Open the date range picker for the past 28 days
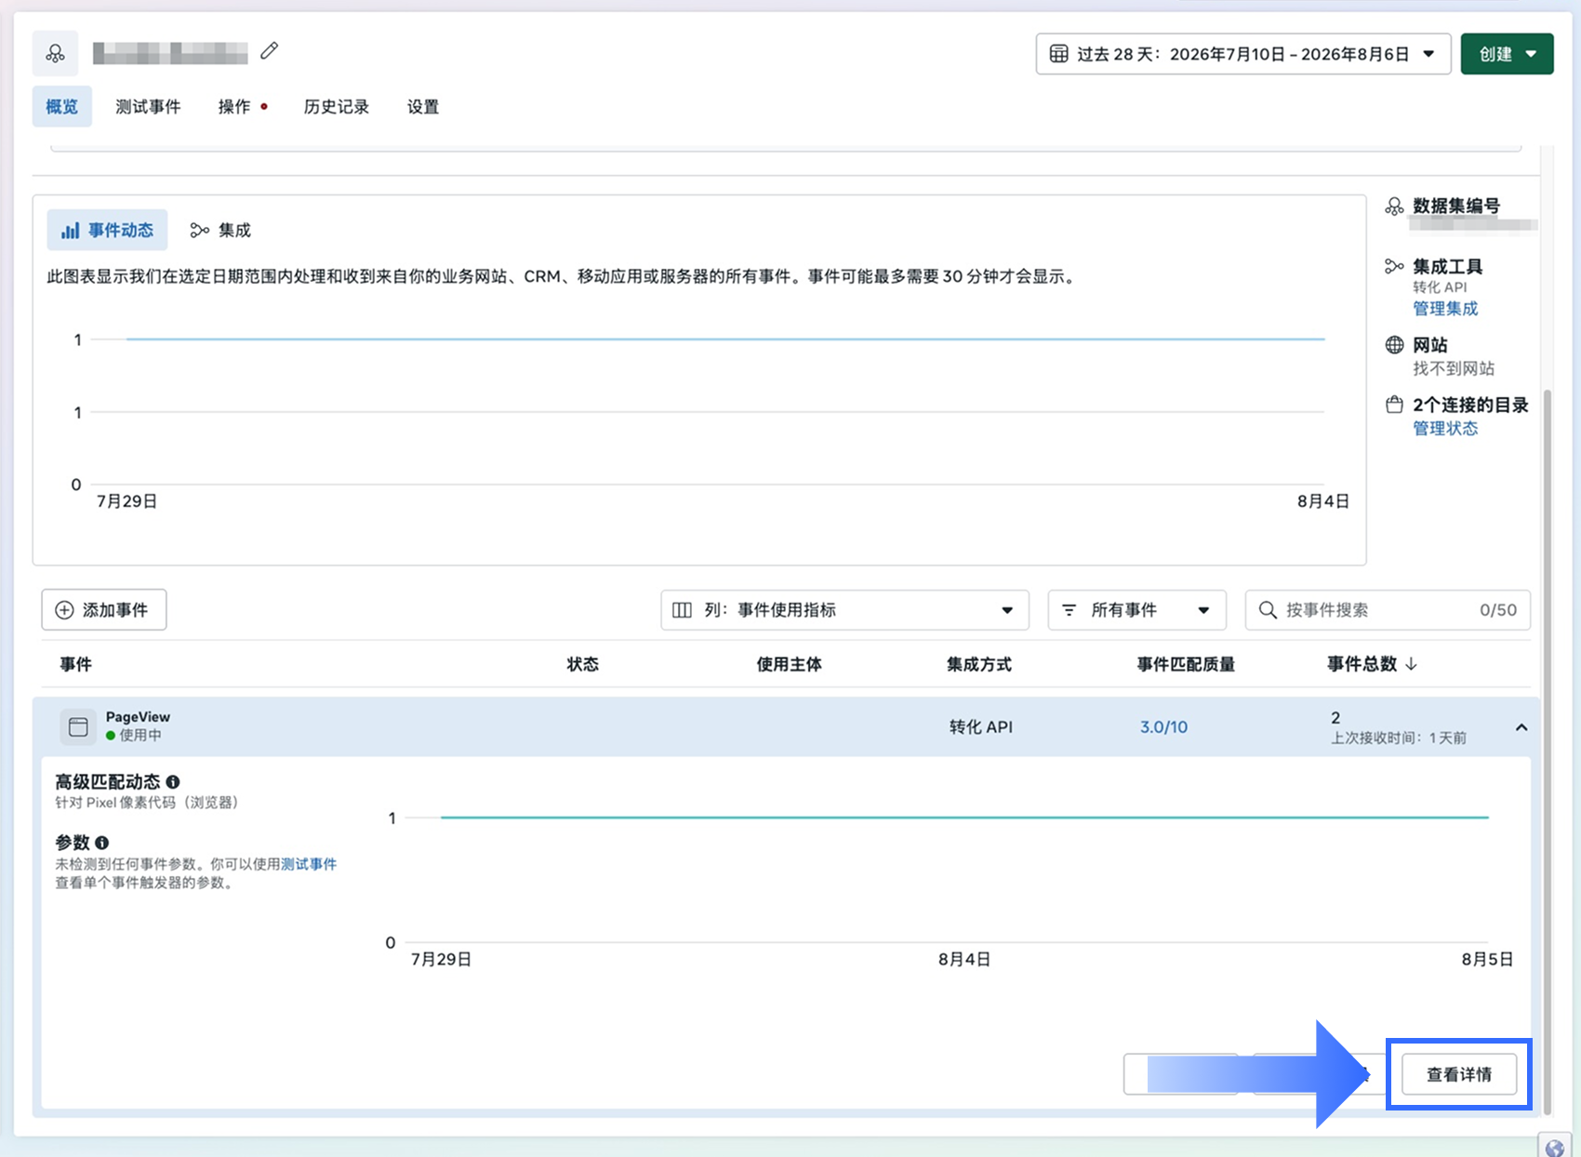 pyautogui.click(x=1242, y=54)
